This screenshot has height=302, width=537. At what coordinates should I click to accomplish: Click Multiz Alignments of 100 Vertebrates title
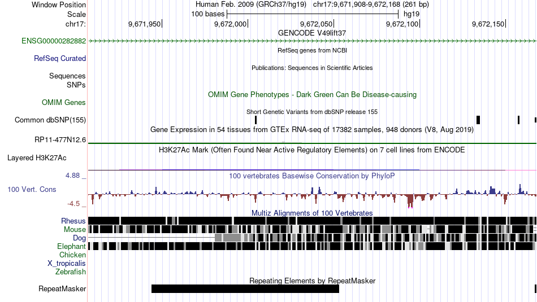point(312,213)
